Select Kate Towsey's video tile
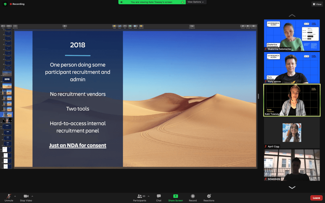This screenshot has height=203, width=325. point(292,100)
